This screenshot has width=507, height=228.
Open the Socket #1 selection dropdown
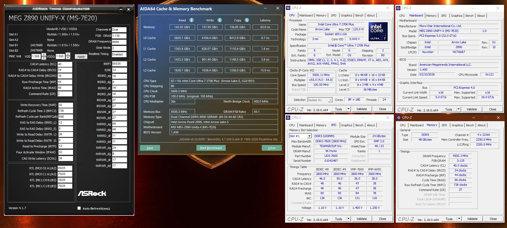330,100
